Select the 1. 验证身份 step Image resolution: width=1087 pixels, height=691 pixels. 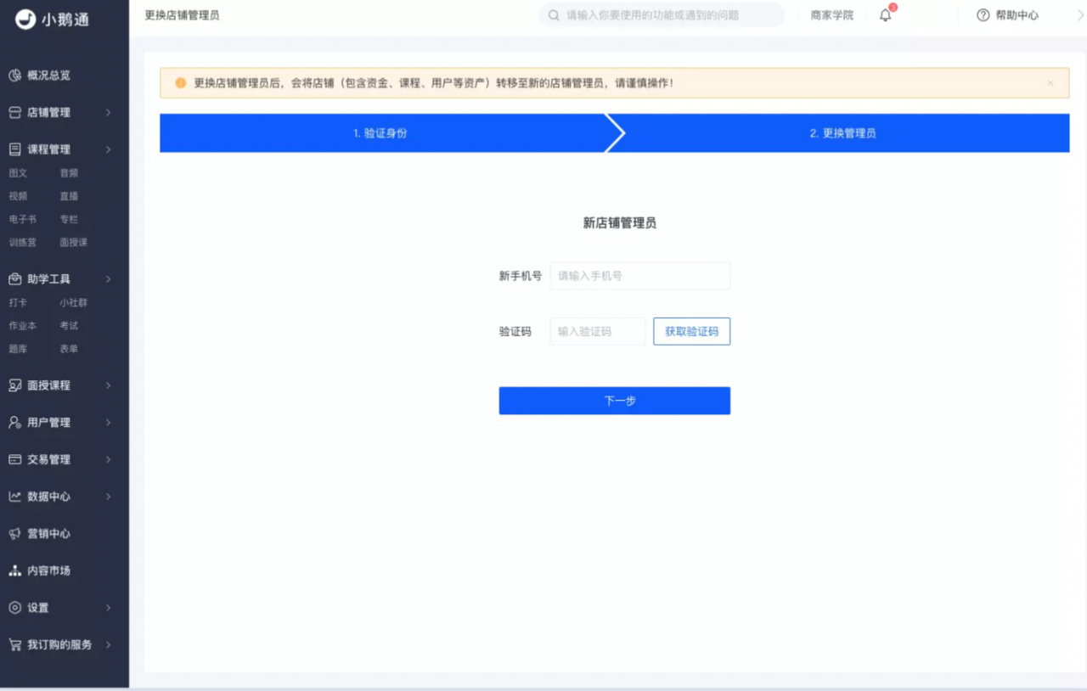click(380, 133)
